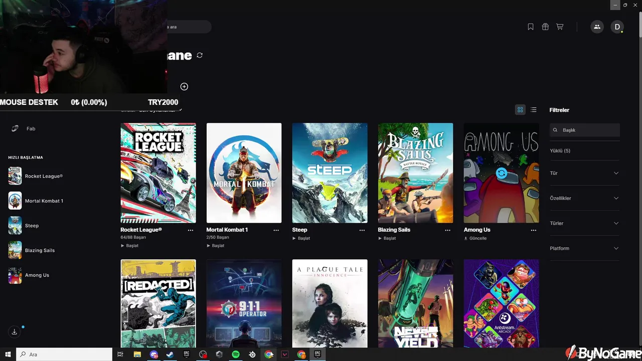This screenshot has width=642, height=361.
Task: Switch to list view layout
Action: point(533,110)
